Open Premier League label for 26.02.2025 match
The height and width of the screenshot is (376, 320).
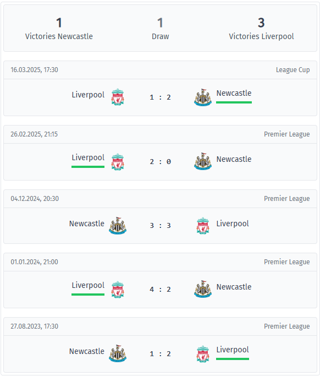(x=286, y=134)
